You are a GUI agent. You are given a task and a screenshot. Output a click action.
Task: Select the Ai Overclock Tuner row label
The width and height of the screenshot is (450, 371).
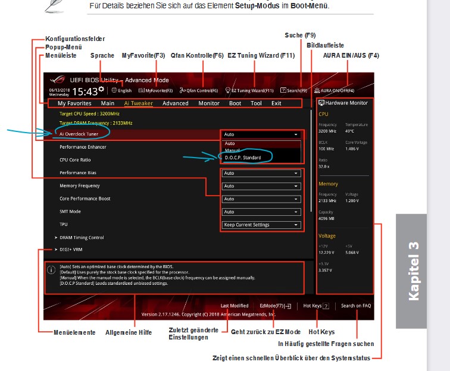[x=79, y=134]
